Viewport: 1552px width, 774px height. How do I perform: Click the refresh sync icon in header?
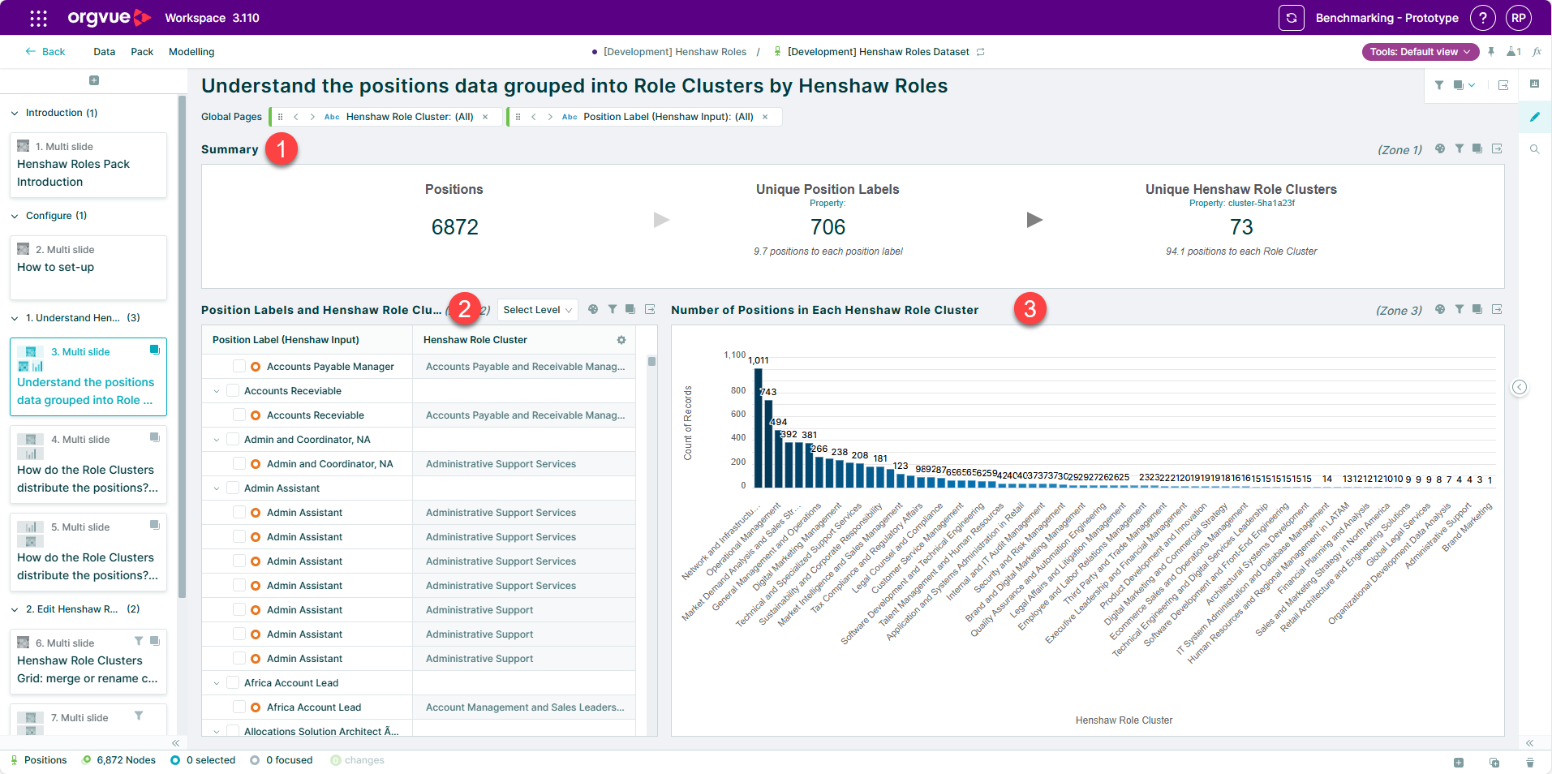pyautogui.click(x=1292, y=18)
